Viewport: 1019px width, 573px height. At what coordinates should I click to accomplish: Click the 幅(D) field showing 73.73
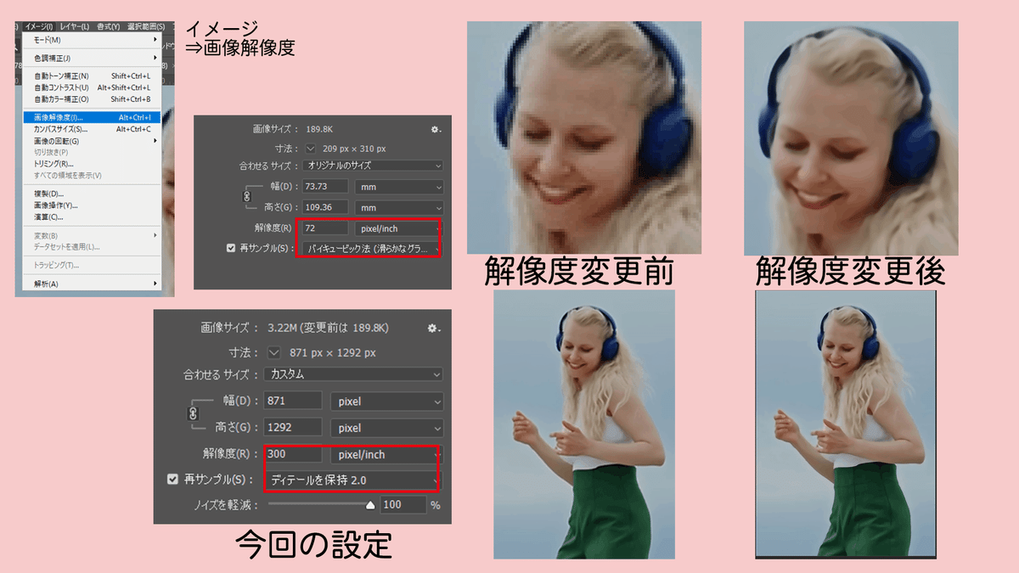(325, 186)
